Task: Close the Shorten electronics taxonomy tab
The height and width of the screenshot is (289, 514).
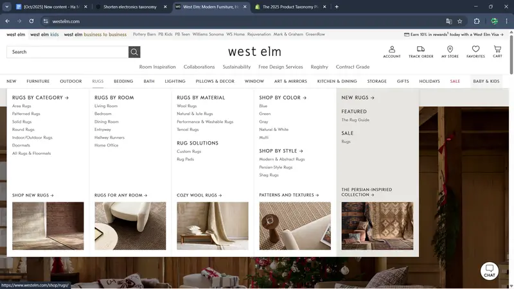Action: pos(165,6)
